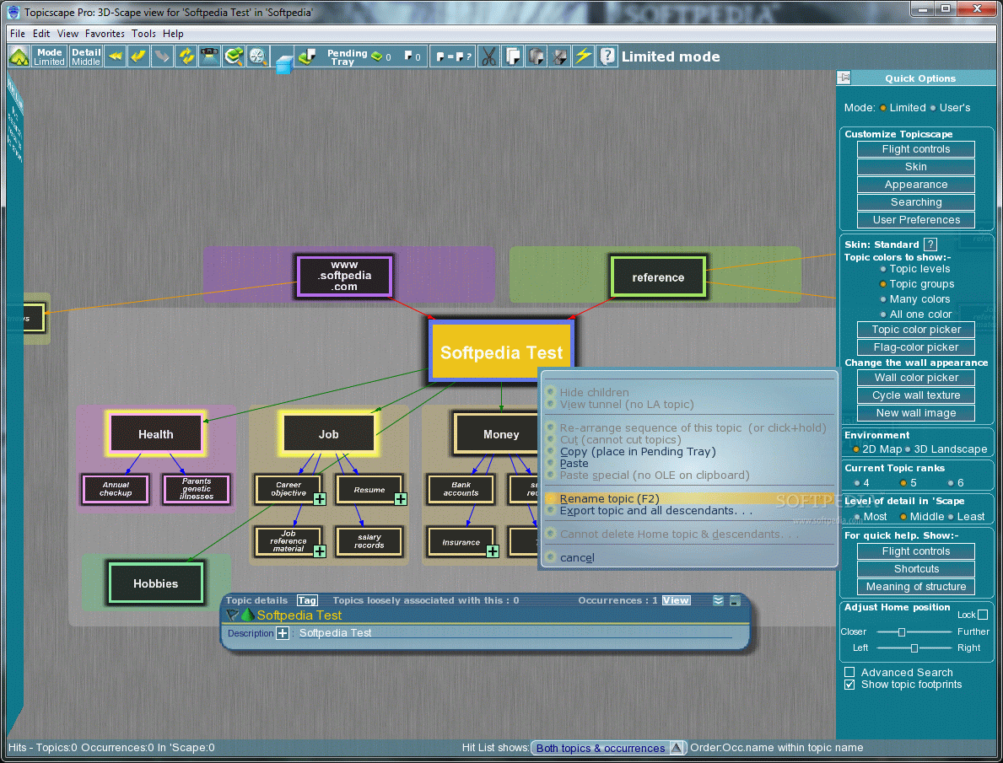
Task: Select All one color option
Action: [x=882, y=314]
